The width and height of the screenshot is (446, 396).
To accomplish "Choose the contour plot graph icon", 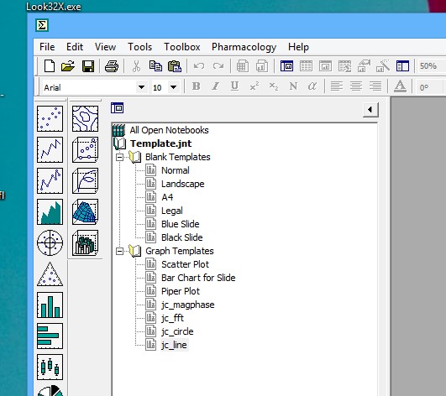I will coord(85,119).
